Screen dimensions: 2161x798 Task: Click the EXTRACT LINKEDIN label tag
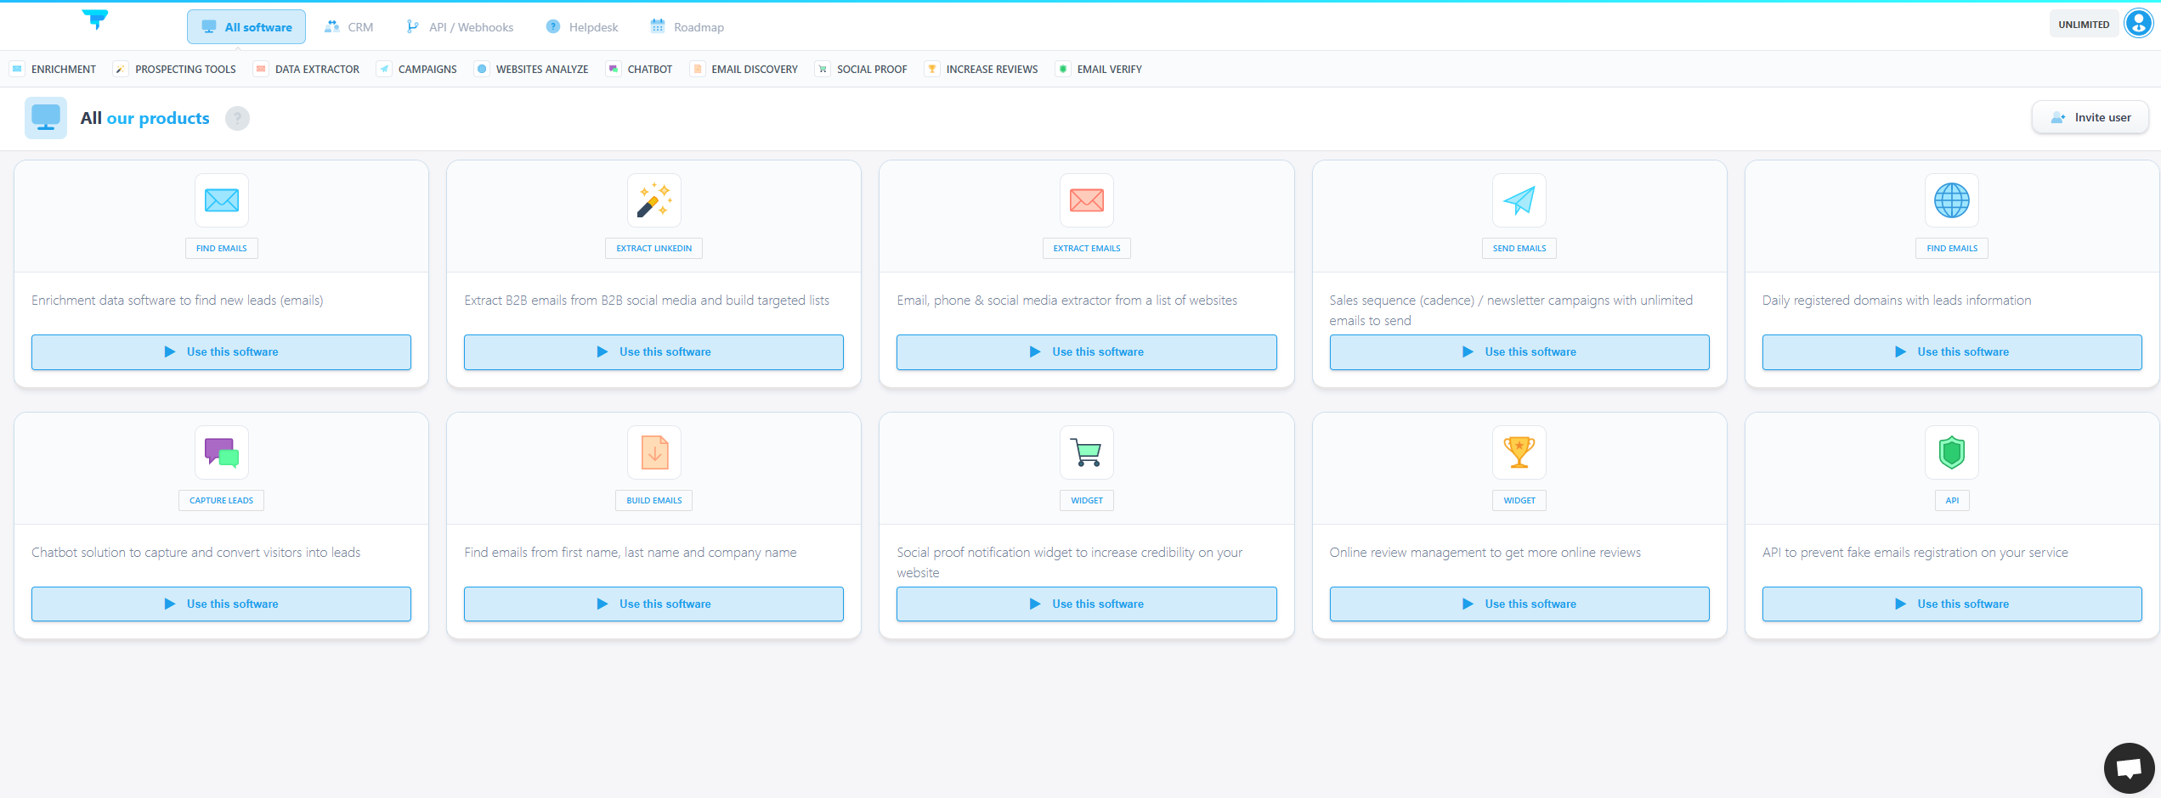tap(654, 249)
